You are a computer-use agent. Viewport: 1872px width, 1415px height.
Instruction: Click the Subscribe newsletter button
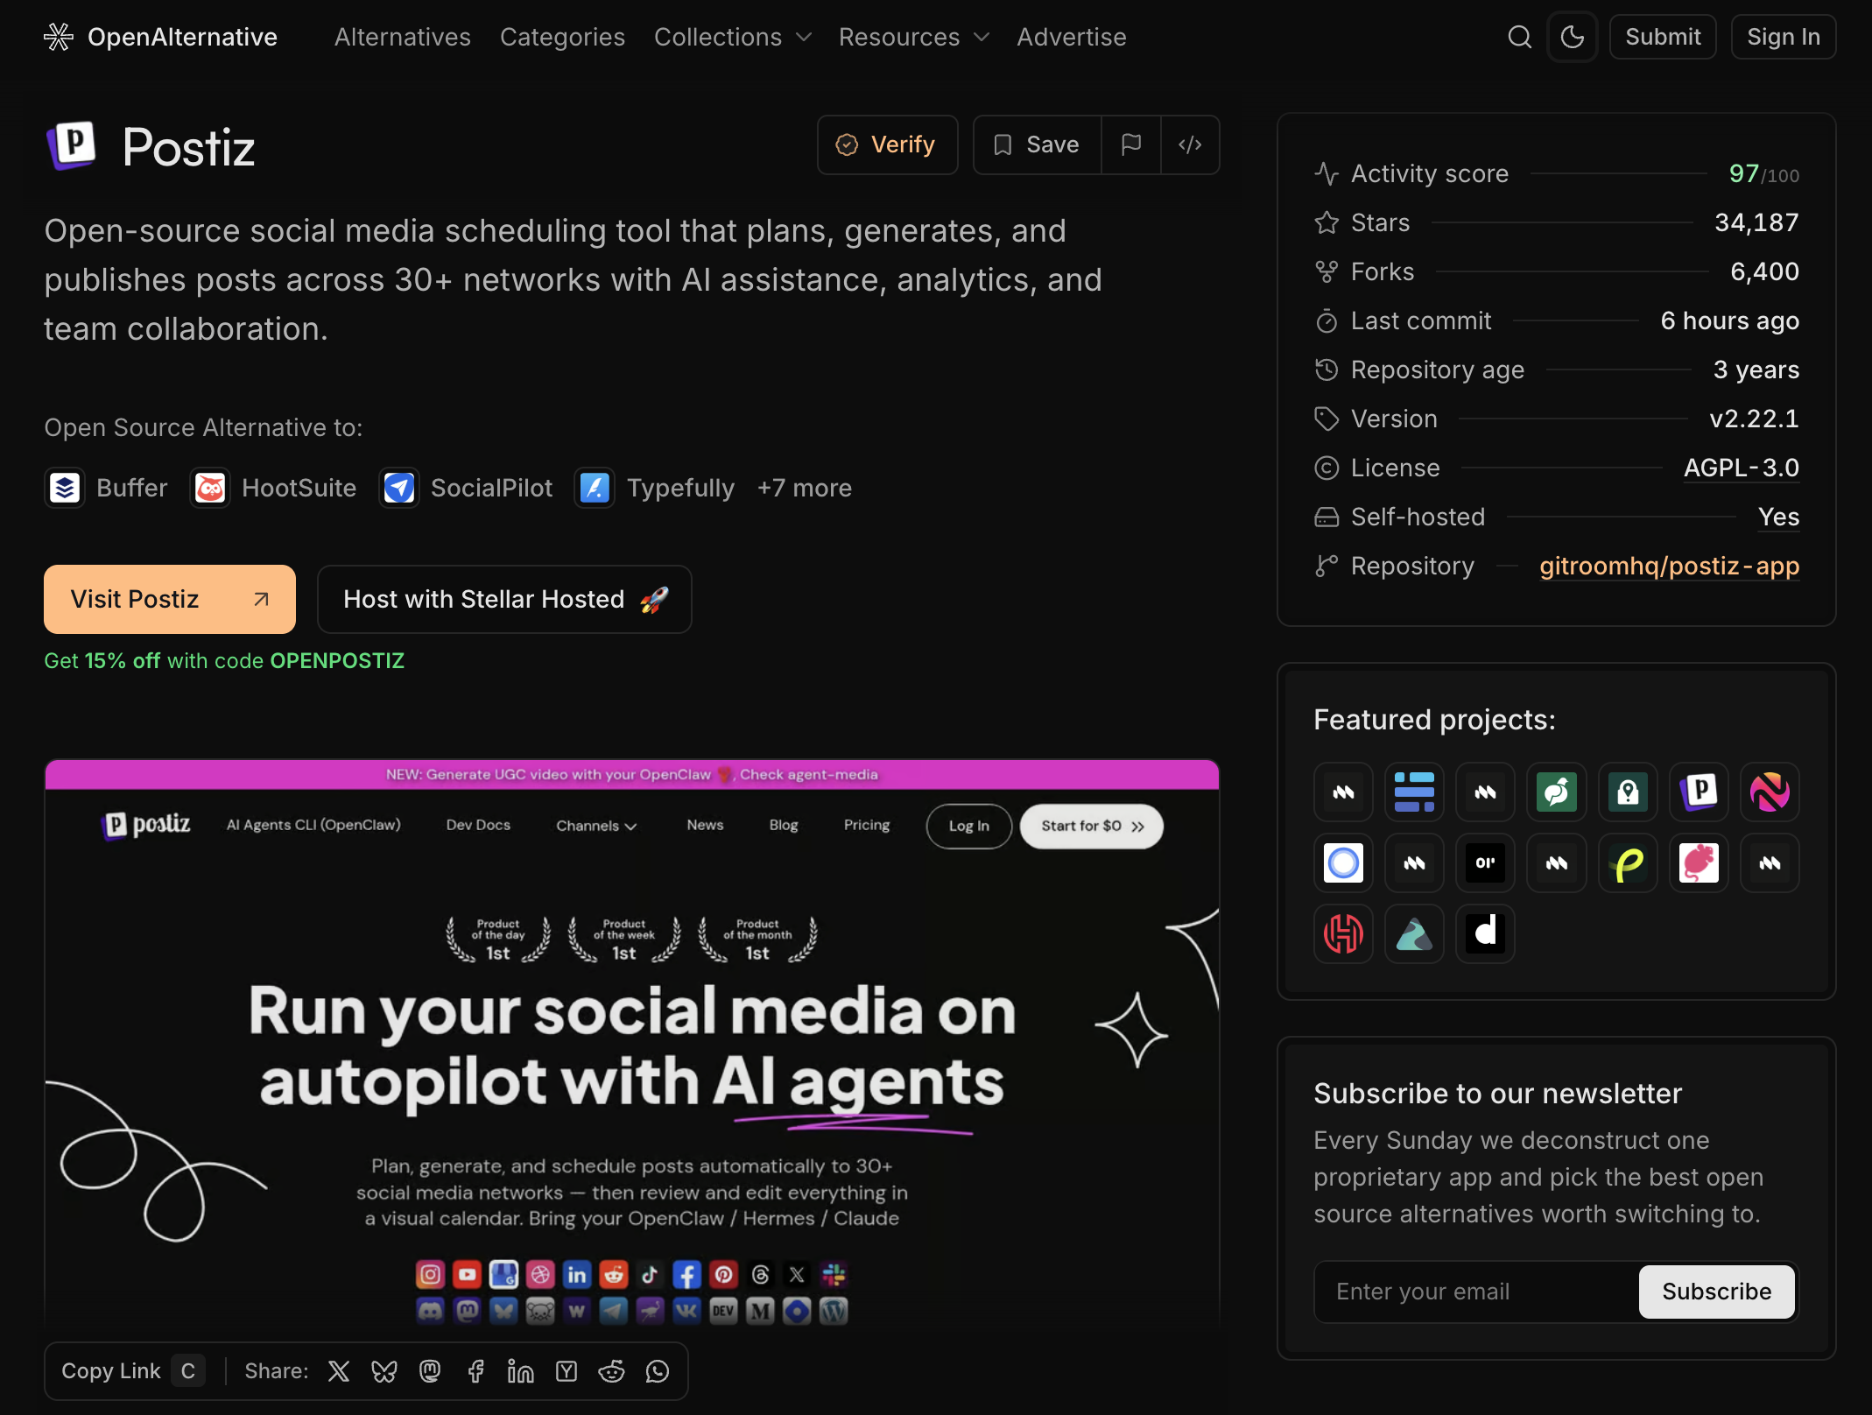pyautogui.click(x=1716, y=1292)
